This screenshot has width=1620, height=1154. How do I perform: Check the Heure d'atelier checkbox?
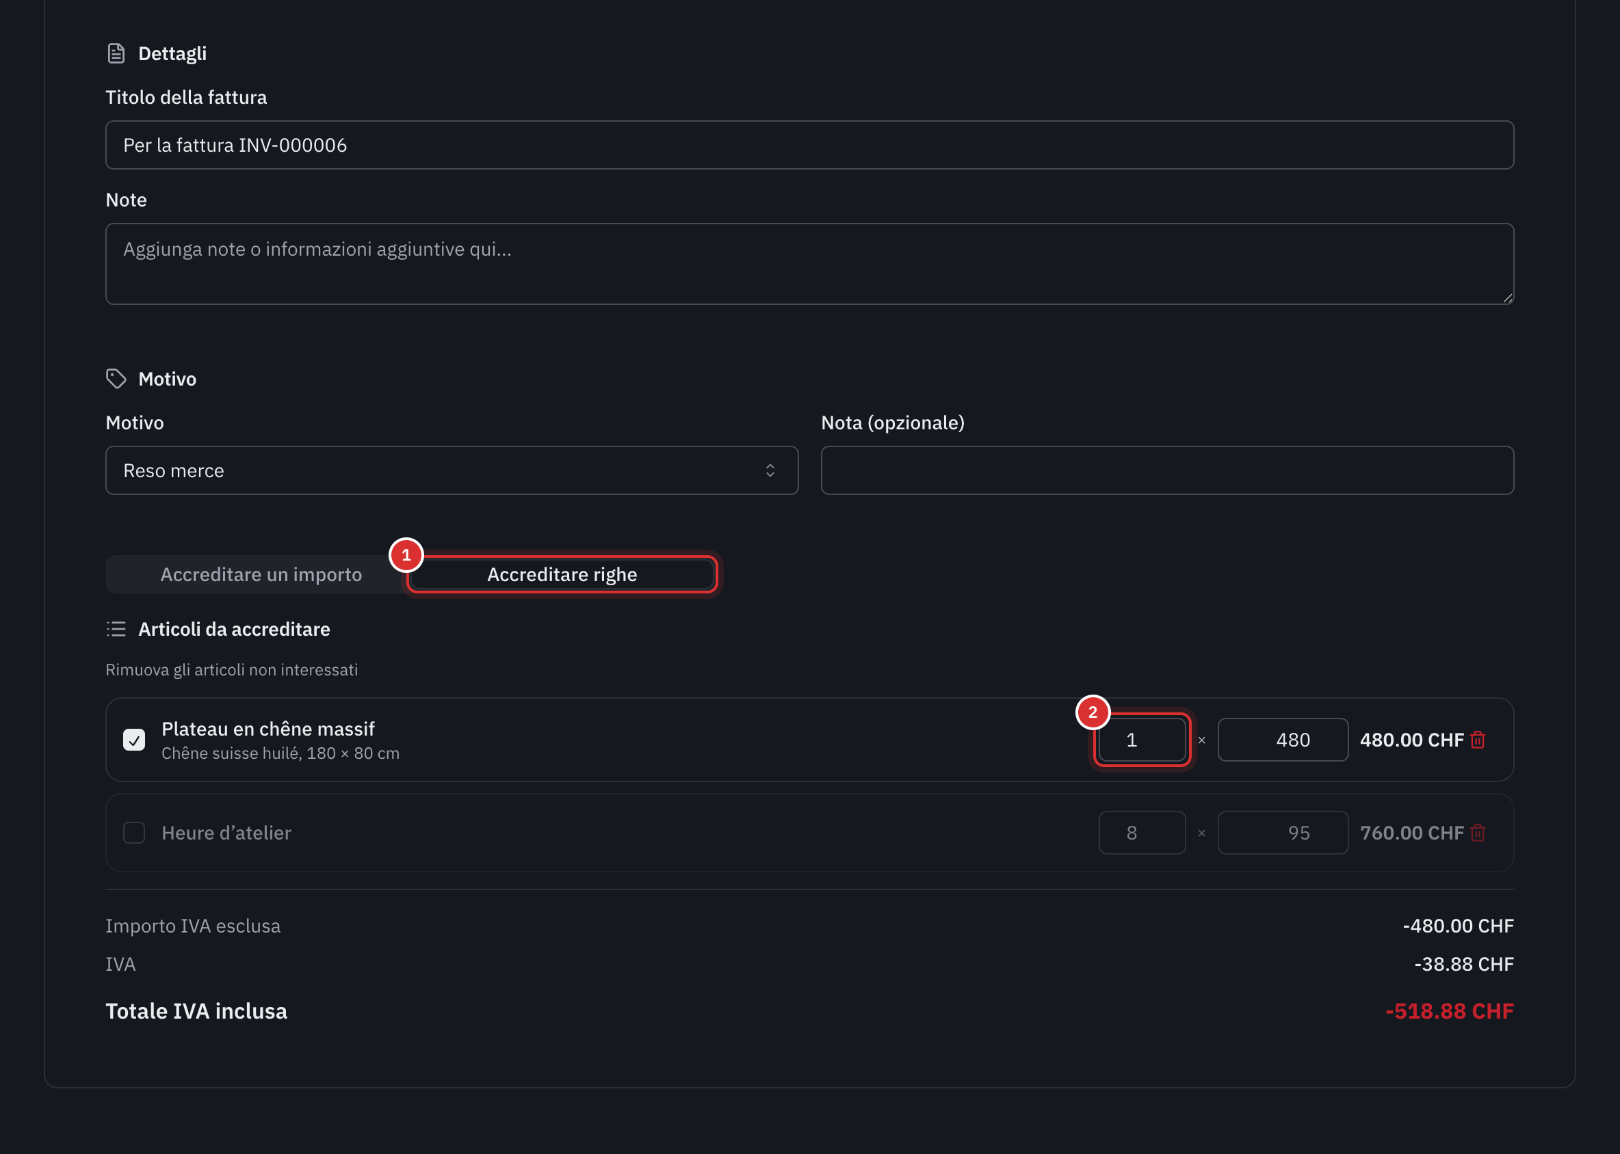[133, 833]
